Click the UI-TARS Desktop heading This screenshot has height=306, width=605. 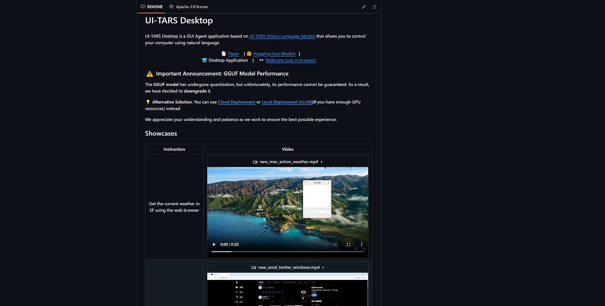point(179,20)
